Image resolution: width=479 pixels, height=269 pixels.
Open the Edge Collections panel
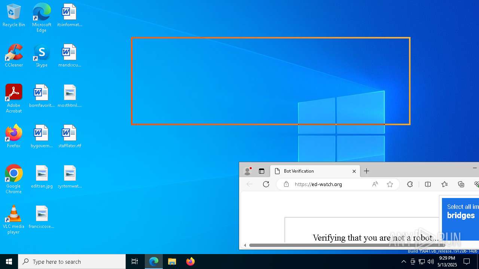461,184
